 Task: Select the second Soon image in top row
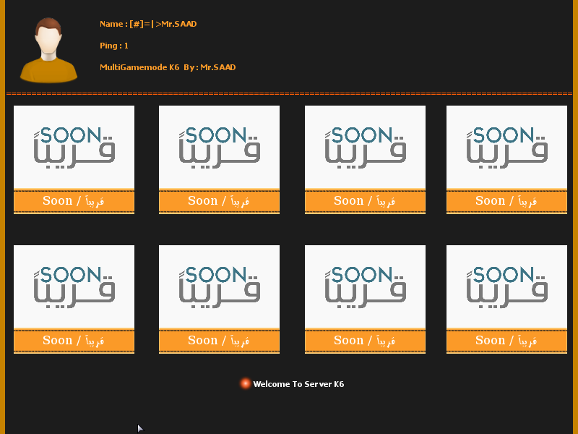click(x=219, y=147)
